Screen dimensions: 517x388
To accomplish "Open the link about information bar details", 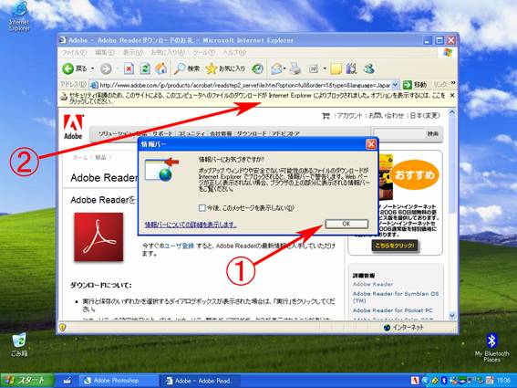I will coord(191,225).
